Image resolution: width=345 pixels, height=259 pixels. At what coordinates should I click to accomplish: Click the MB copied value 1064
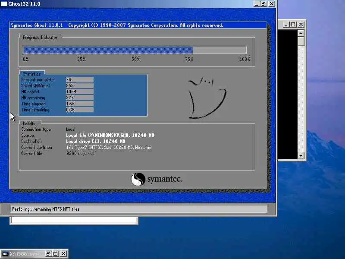coord(79,92)
